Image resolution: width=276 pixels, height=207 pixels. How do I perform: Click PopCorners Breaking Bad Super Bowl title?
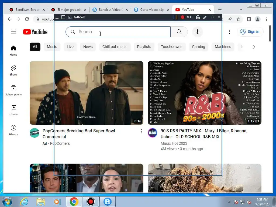(x=79, y=134)
